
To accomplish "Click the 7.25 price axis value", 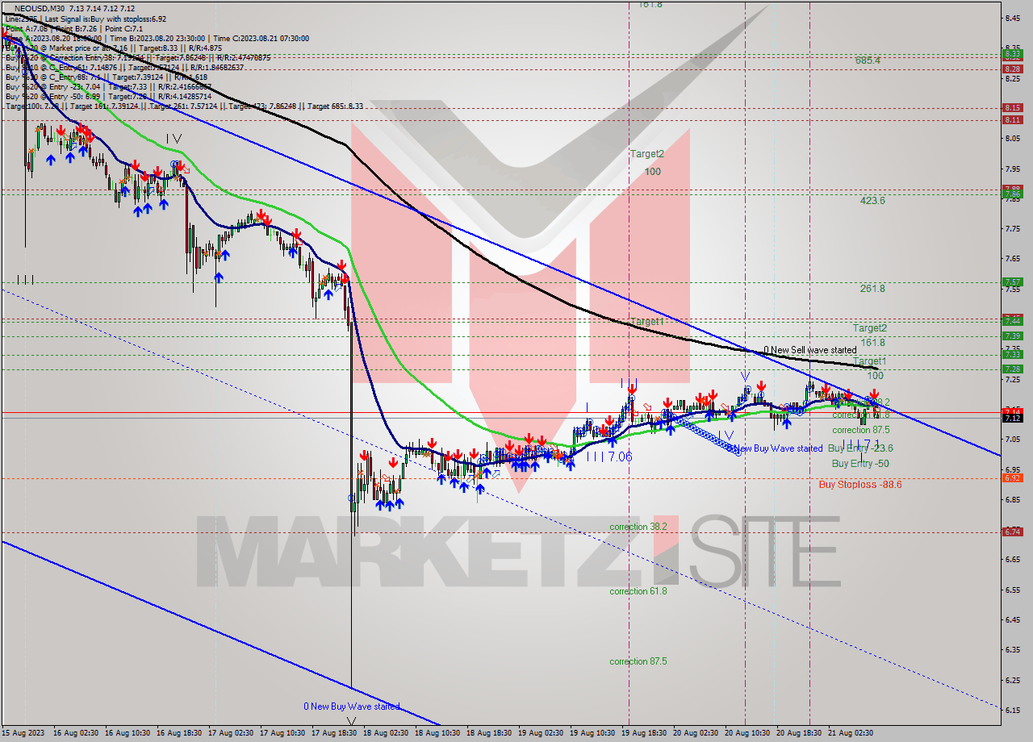I will (1014, 379).
